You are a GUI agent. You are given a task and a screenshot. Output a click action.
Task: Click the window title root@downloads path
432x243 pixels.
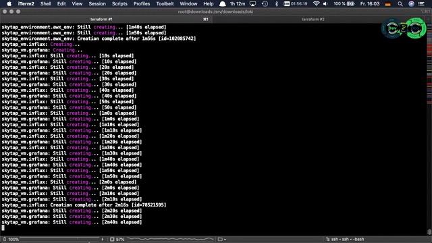[215, 11]
